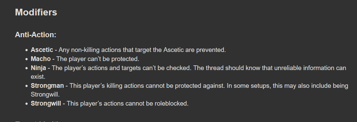Click the bold Ninja term
This screenshot has height=122, width=357.
39,68
